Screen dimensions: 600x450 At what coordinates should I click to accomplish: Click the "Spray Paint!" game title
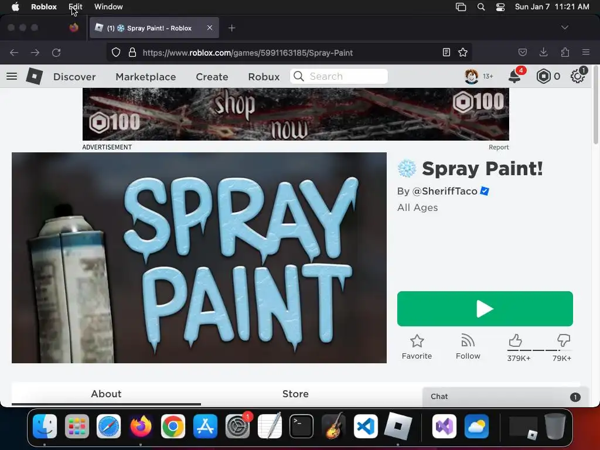pos(482,168)
